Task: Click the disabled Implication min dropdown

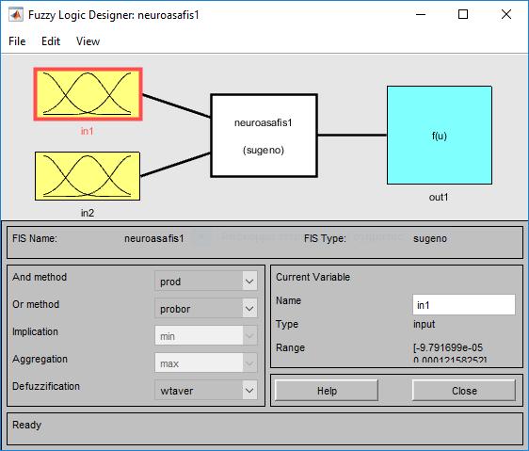Action: pos(206,335)
